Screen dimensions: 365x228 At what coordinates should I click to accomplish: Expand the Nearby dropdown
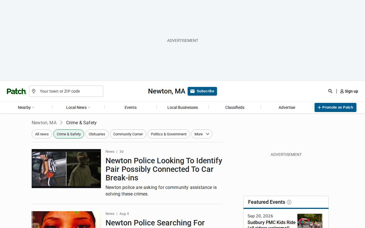tap(26, 107)
